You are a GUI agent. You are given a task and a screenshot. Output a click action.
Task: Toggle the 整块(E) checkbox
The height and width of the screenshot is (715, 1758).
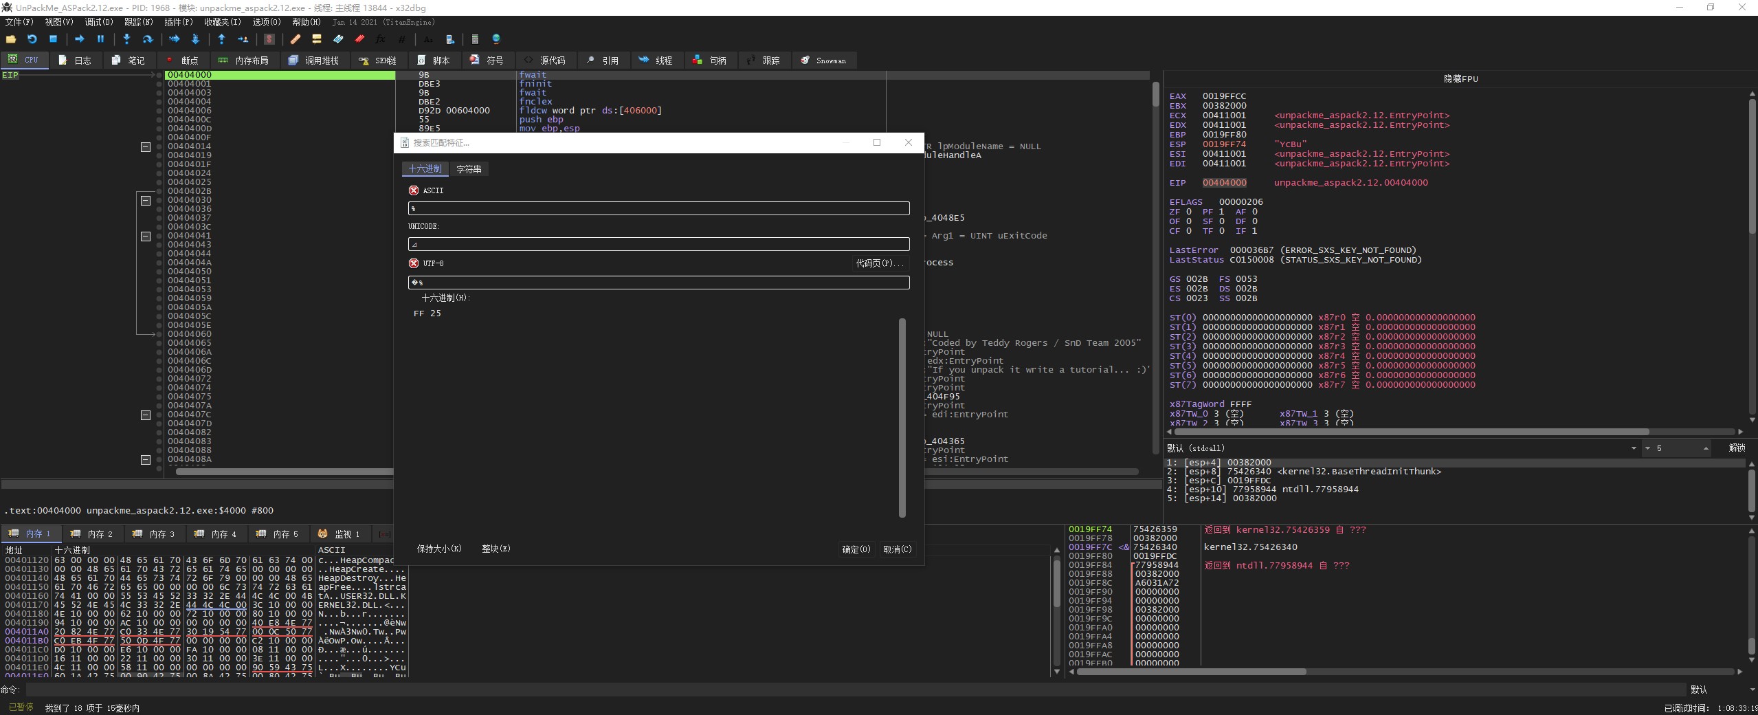tap(495, 549)
